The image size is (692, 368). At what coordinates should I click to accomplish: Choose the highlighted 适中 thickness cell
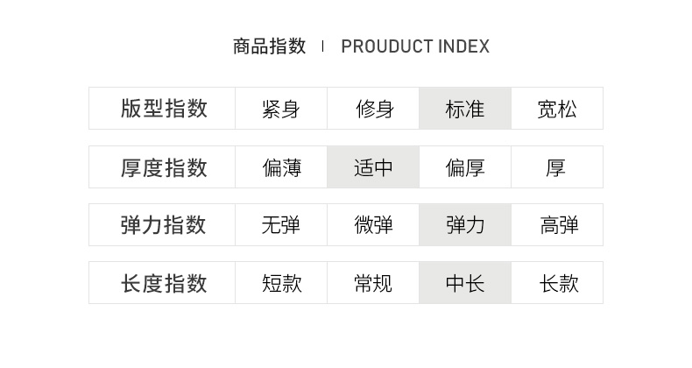click(x=374, y=167)
